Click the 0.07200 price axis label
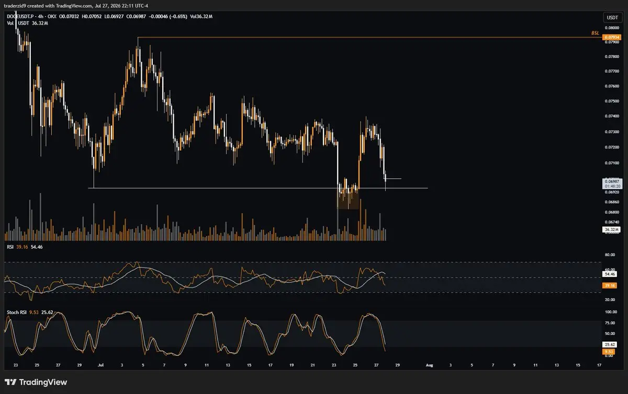 [611, 147]
